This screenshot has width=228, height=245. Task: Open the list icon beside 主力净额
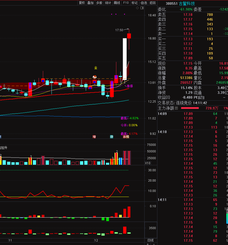click(176, 108)
